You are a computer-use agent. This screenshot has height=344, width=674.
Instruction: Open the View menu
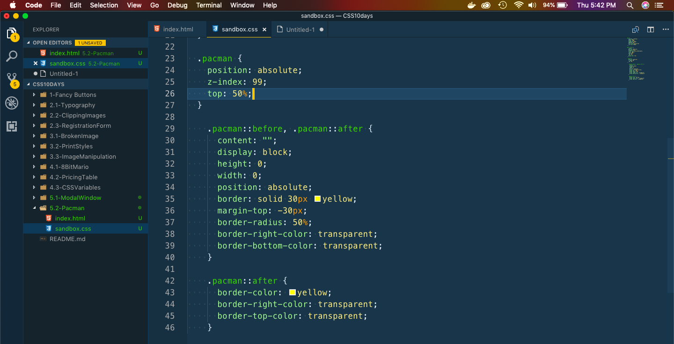coord(134,5)
